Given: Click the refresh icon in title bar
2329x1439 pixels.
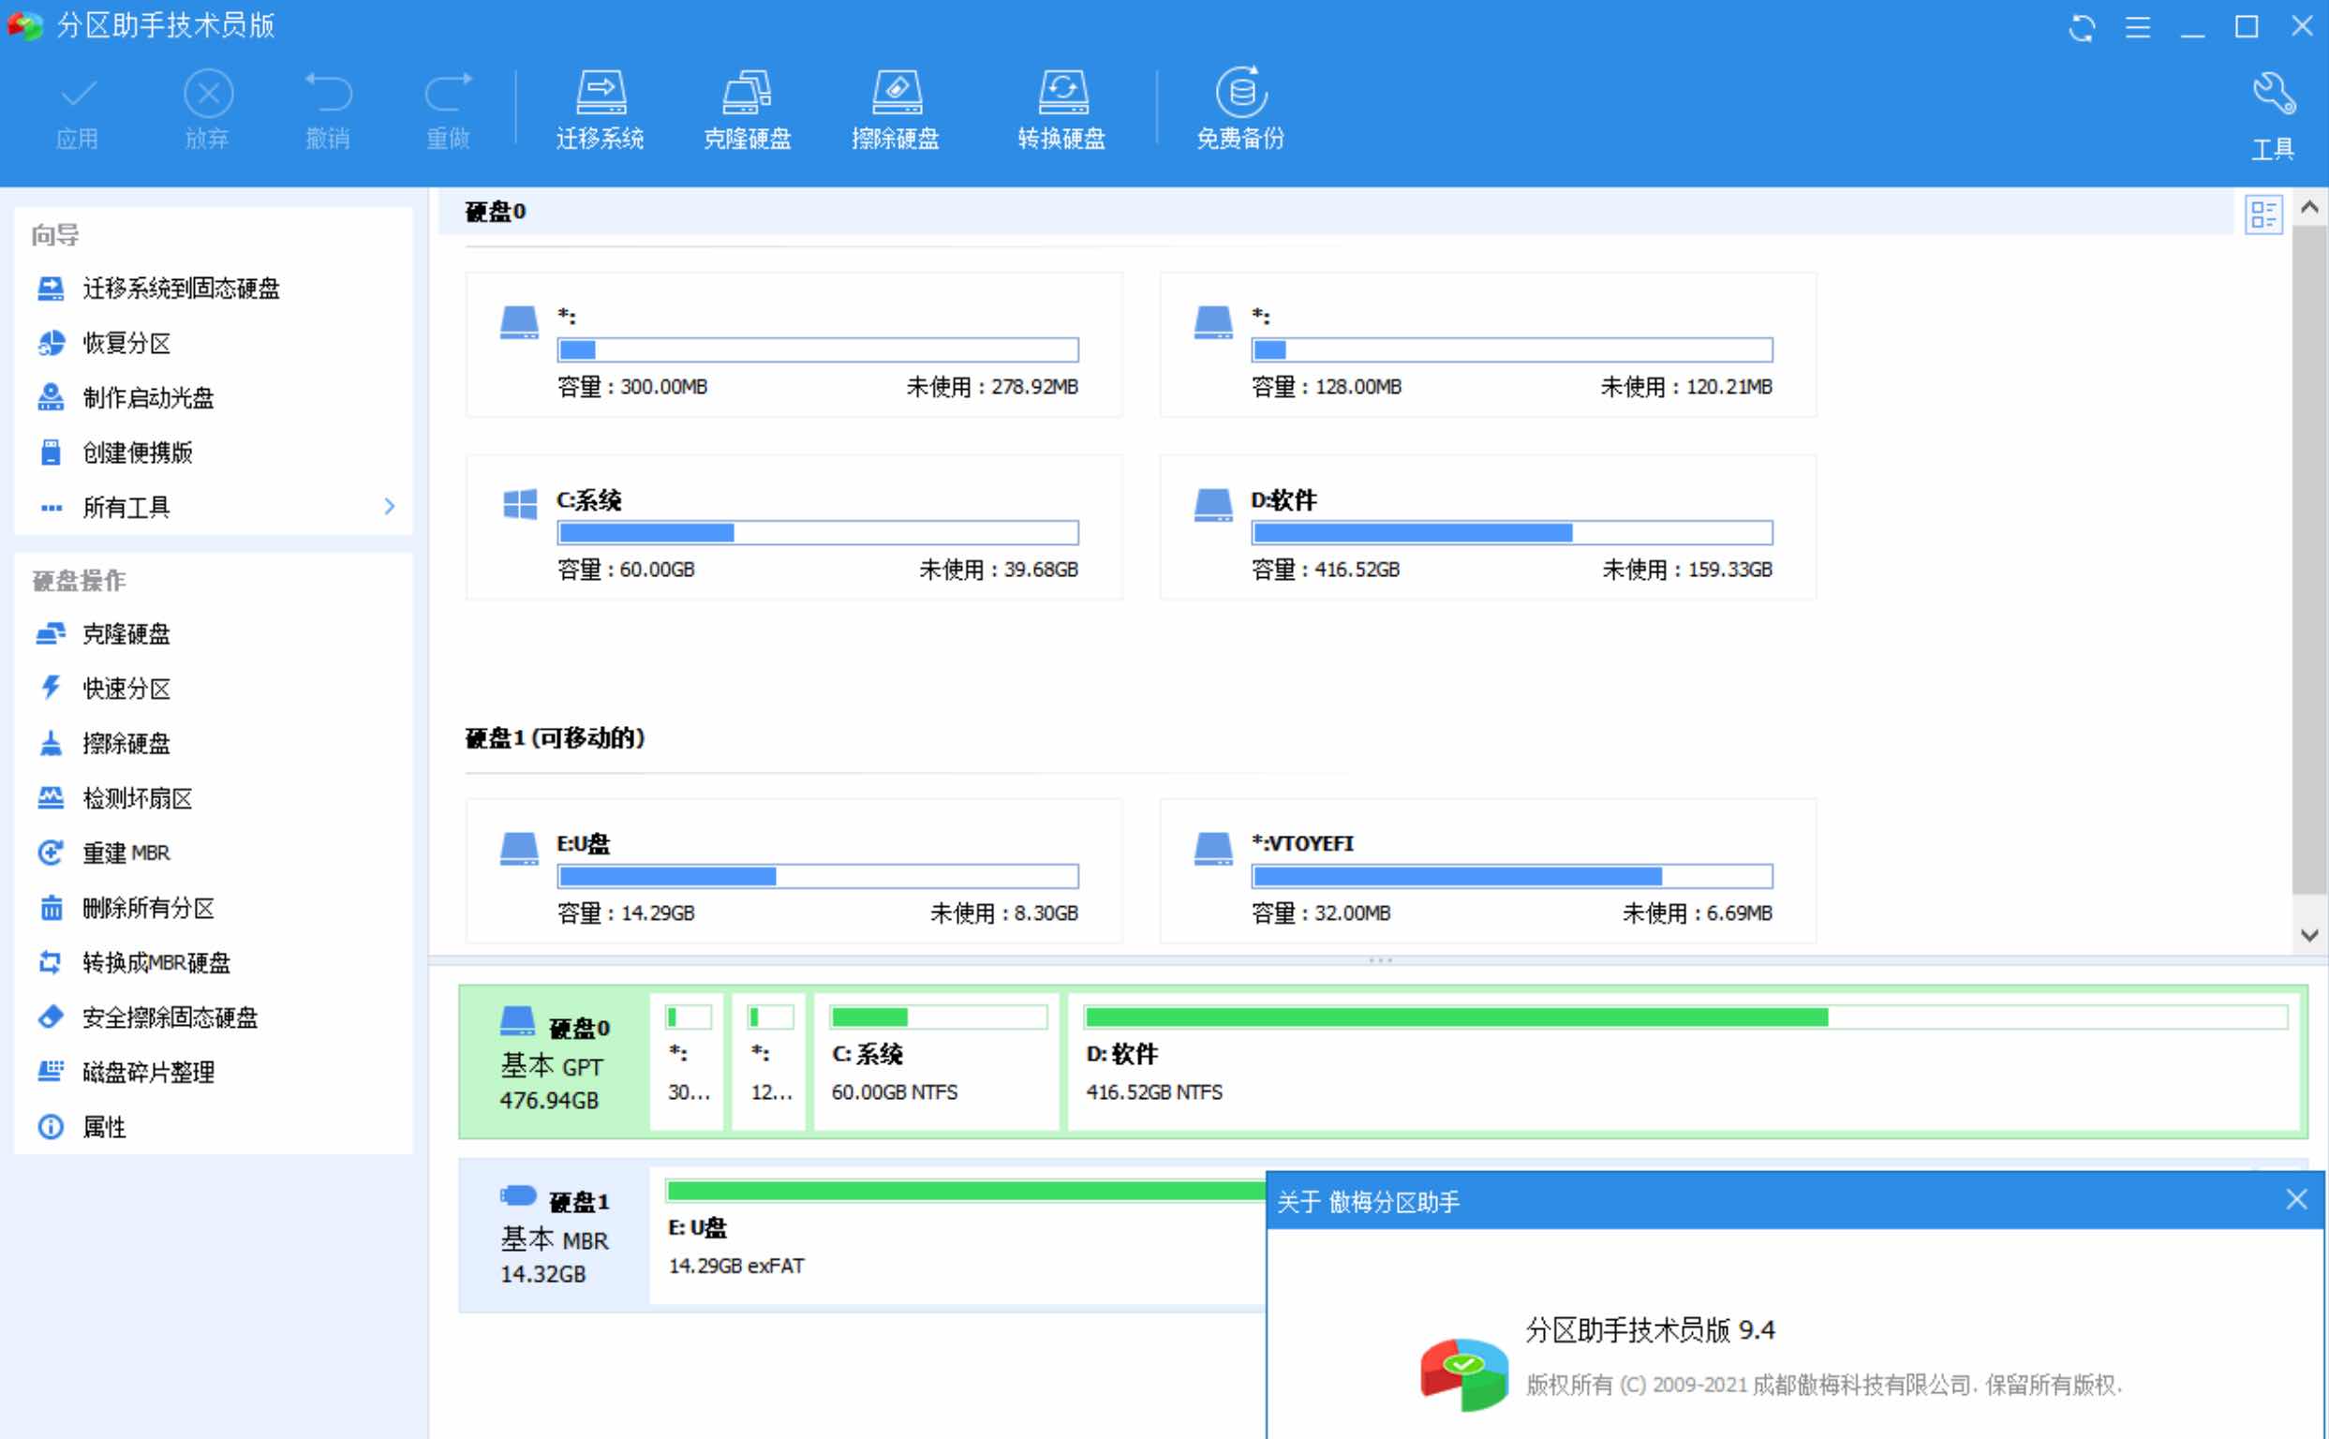Looking at the screenshot, I should [2082, 26].
